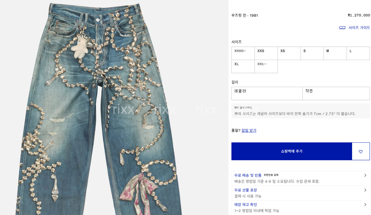This screenshot has height=215, width=371.
Task: Pick size M
Action: click(335, 53)
